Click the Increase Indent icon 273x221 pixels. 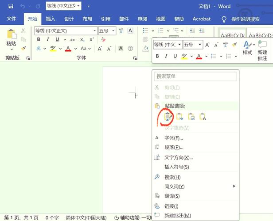[x=202, y=31]
